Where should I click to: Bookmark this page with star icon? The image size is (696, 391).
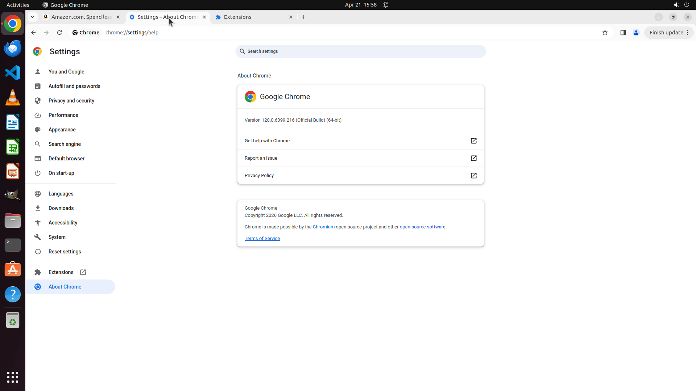click(x=605, y=33)
